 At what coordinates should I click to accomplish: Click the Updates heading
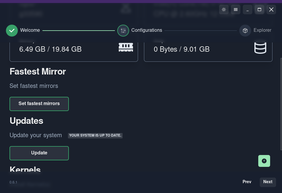coord(26,121)
